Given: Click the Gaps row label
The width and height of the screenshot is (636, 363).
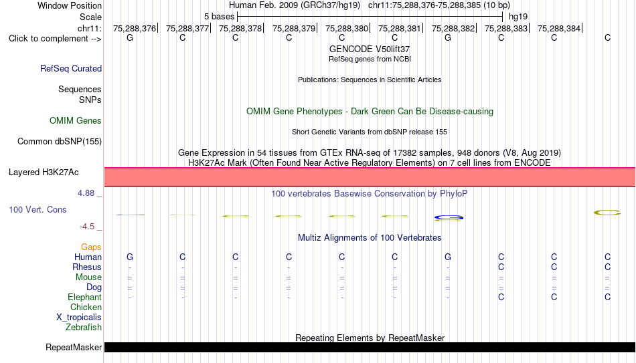Looking at the screenshot, I should [x=91, y=247].
